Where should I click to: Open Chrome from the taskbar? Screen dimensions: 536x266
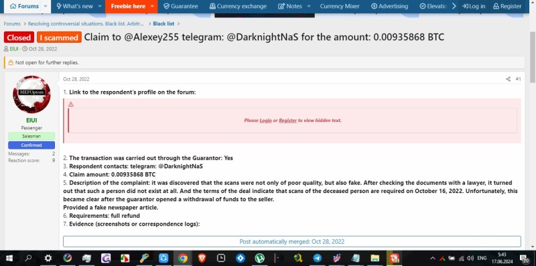183,258
